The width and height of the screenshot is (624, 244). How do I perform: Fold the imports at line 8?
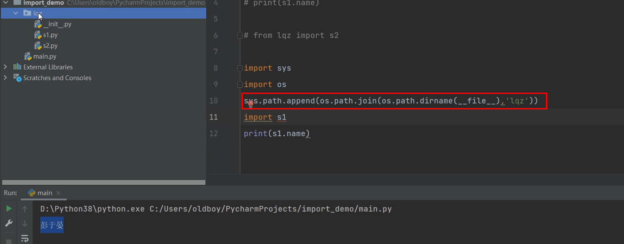tap(240, 68)
